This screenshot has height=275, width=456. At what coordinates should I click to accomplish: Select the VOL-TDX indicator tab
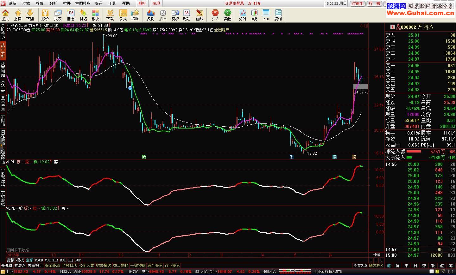(51, 260)
